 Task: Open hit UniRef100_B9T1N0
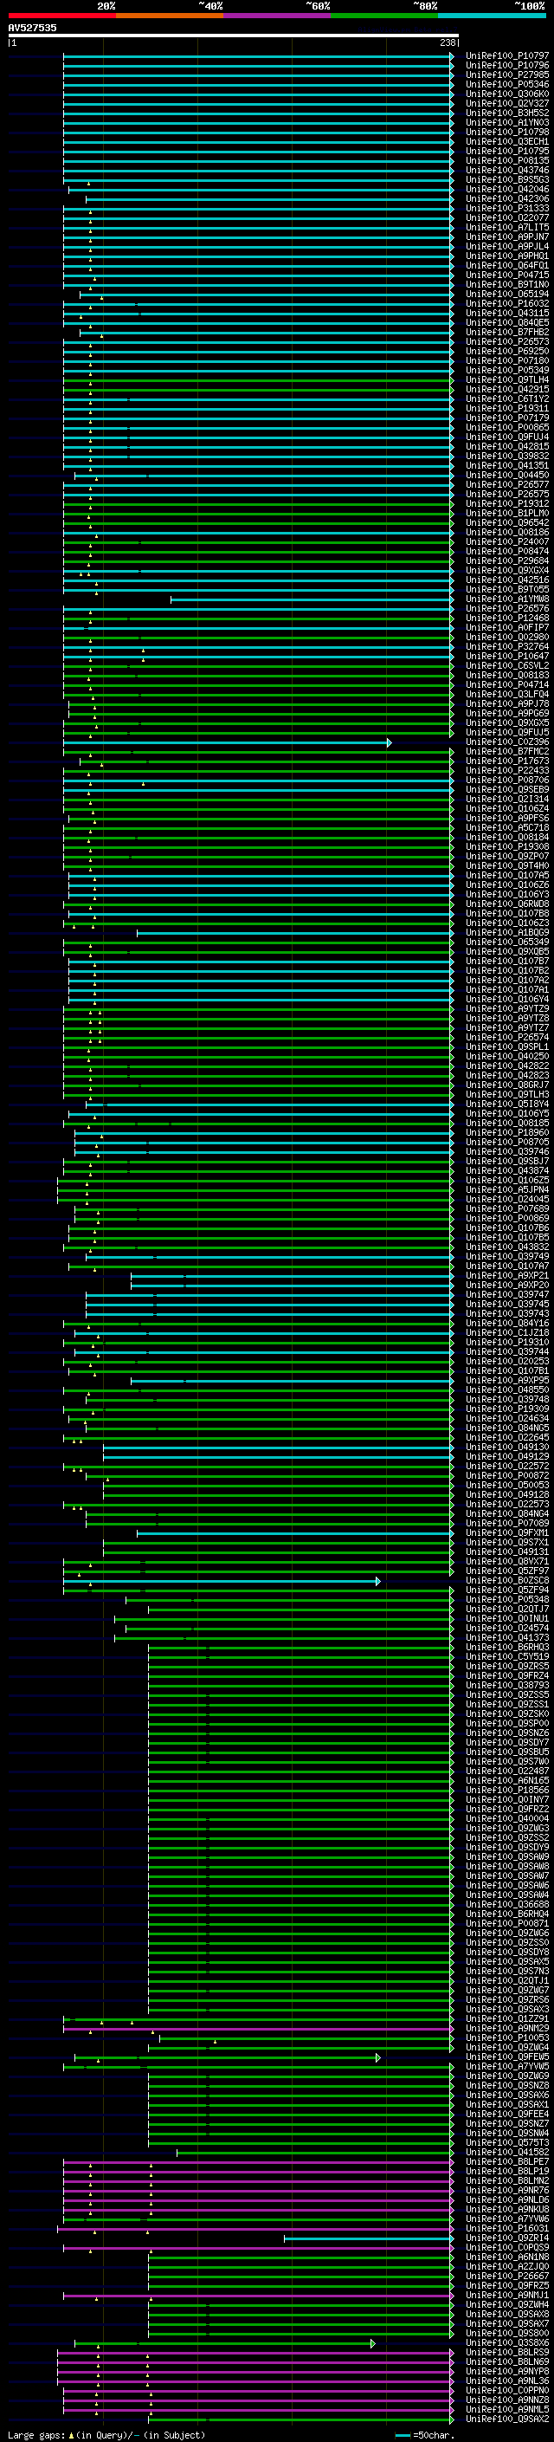507,284
